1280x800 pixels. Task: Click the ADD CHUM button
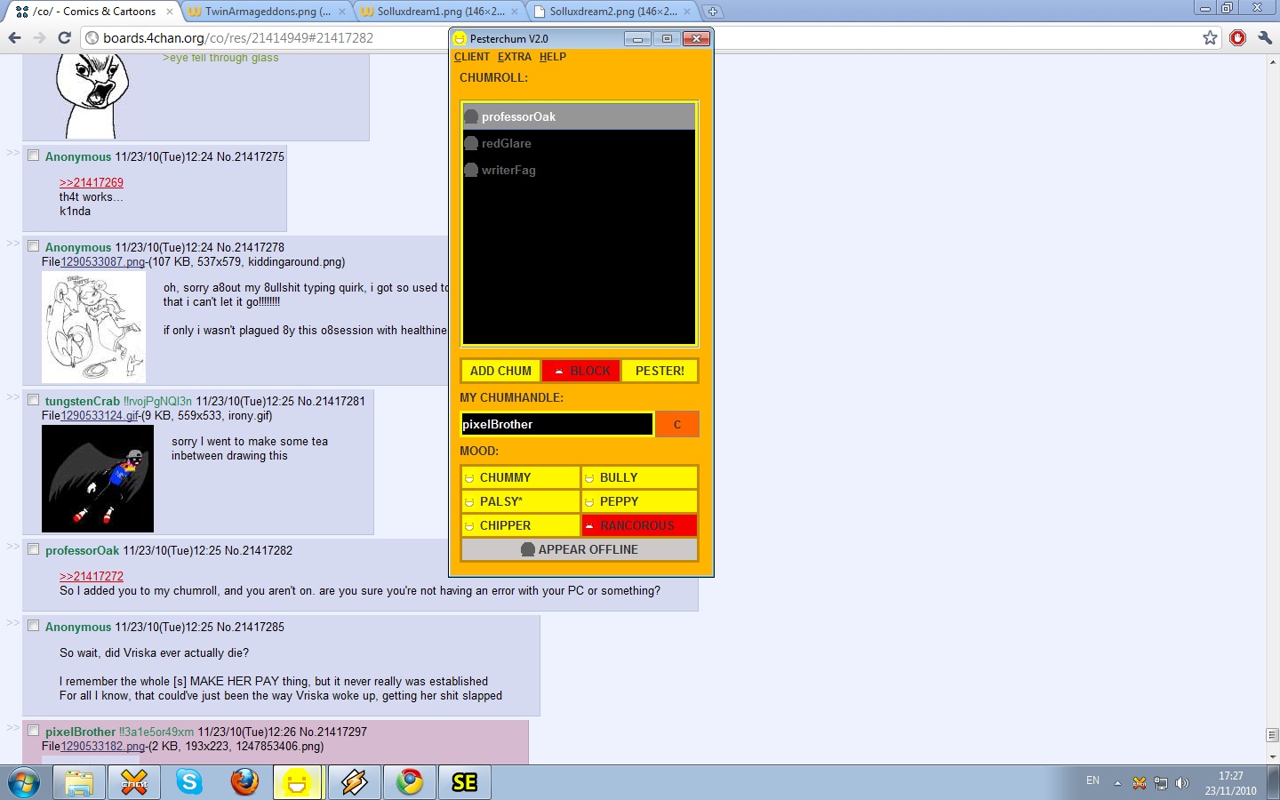500,371
